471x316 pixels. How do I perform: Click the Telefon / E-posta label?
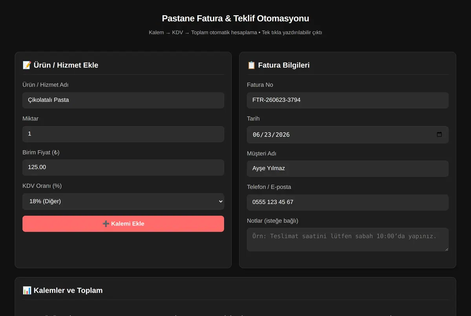[x=269, y=187]
